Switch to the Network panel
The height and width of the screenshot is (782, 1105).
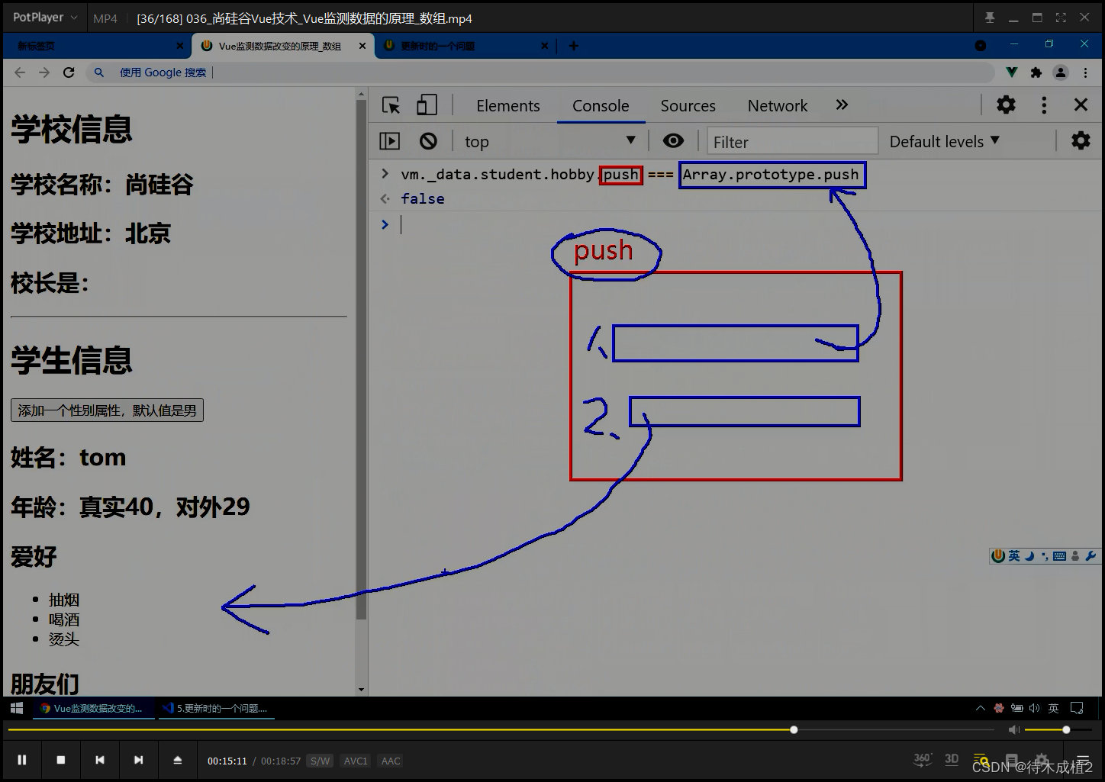777,106
